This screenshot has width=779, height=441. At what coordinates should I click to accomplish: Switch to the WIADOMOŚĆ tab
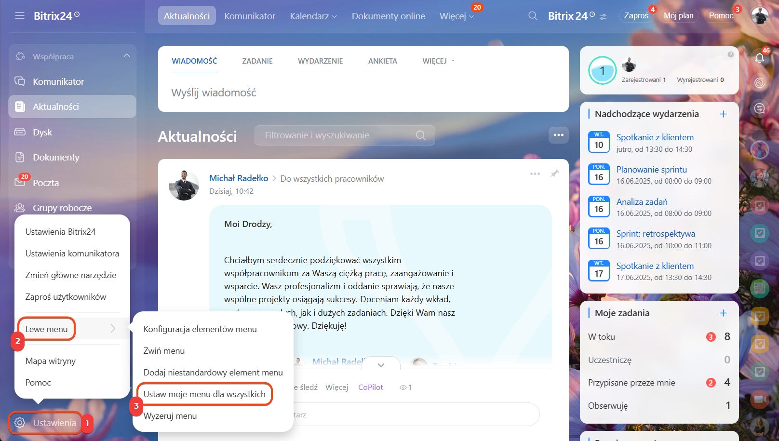(x=194, y=61)
